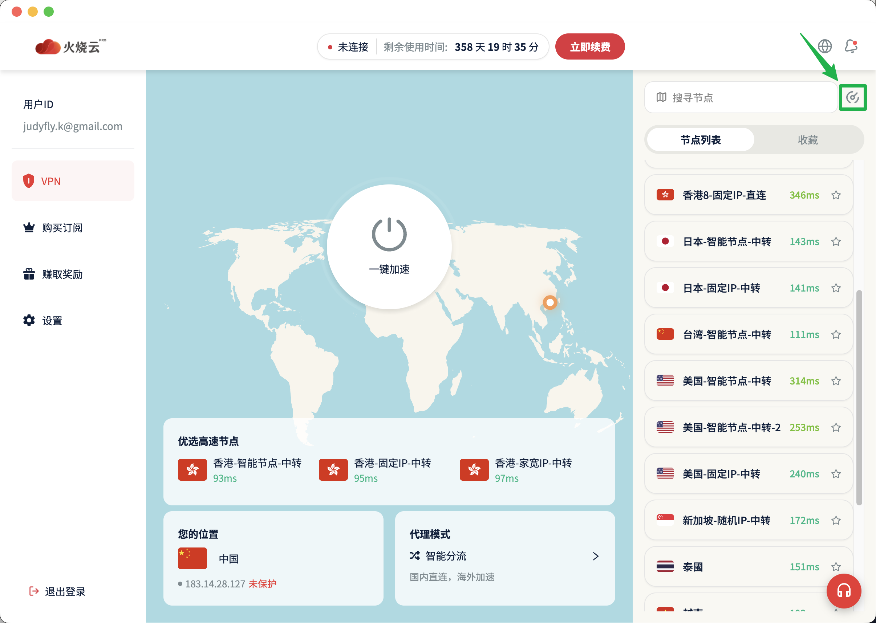Click the gear icon for 设置
The height and width of the screenshot is (623, 876).
pyautogui.click(x=29, y=320)
